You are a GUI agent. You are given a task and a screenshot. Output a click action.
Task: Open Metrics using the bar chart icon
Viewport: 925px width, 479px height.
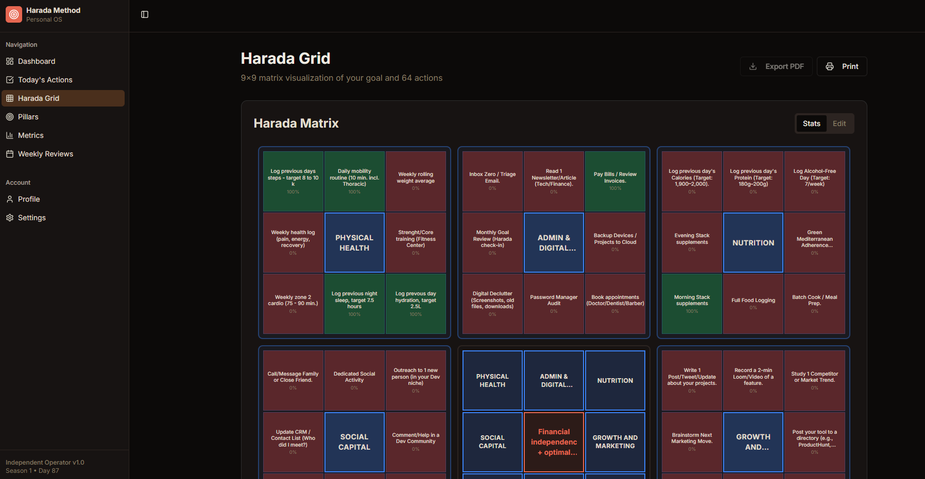[9, 135]
